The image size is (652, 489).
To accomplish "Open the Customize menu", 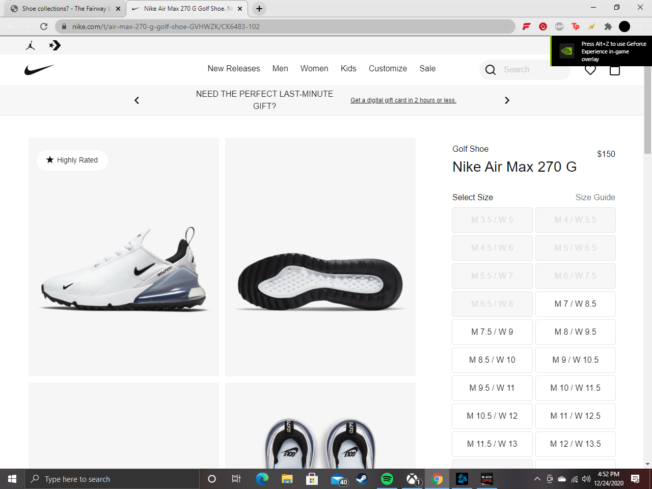I will coord(388,69).
